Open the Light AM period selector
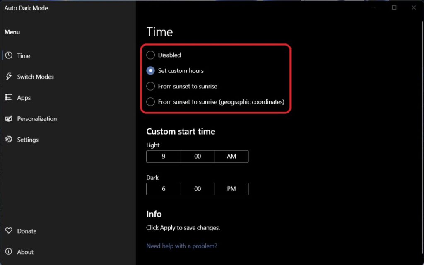 [x=231, y=157]
